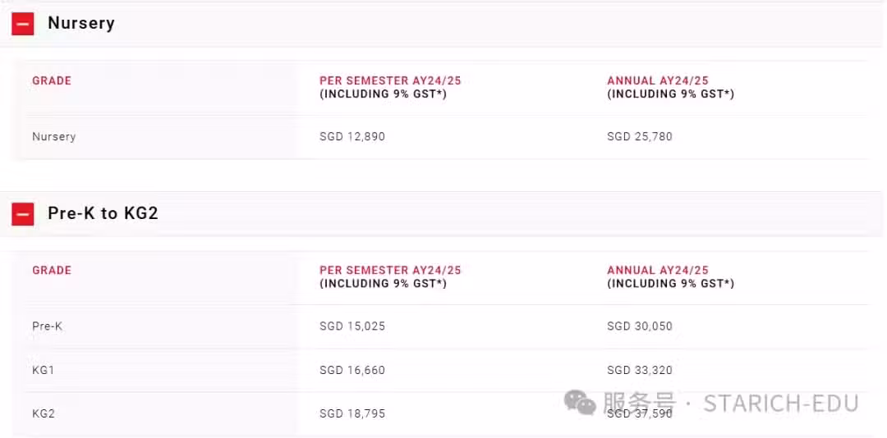Click the WeChat logo icon in the watermark

(x=580, y=402)
